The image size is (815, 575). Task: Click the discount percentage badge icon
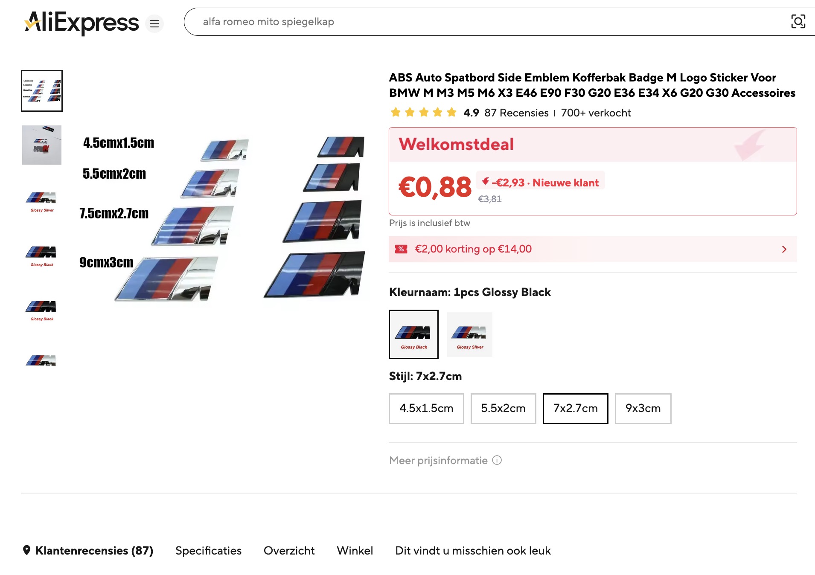click(x=401, y=249)
